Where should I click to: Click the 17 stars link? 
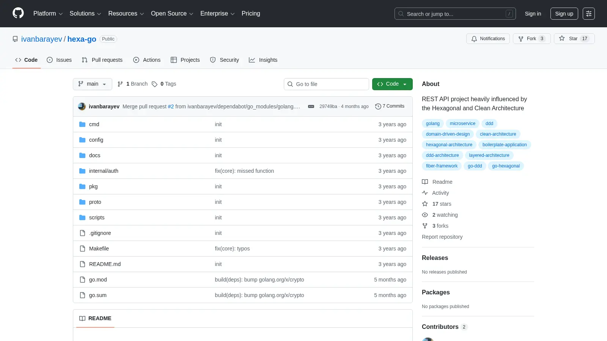[x=442, y=204]
